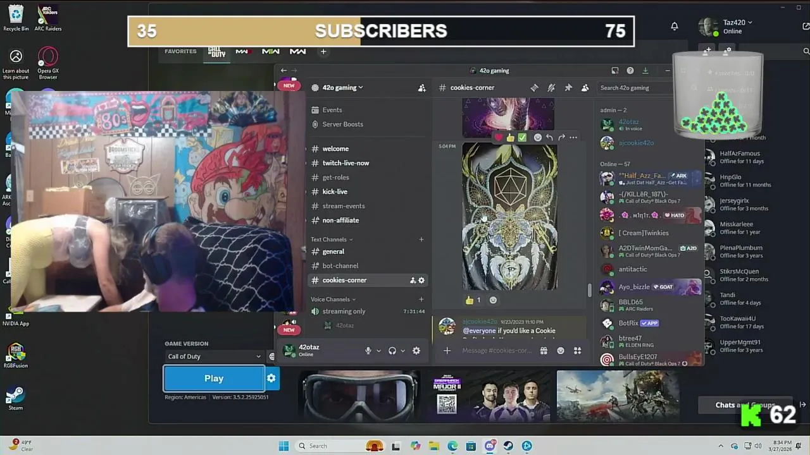Toggle Discord microphone mute
The image size is (810, 455).
(368, 351)
